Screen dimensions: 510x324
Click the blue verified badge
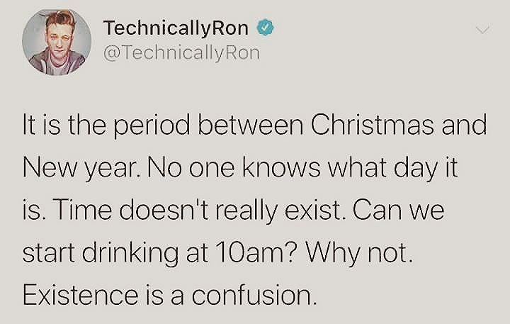click(266, 28)
